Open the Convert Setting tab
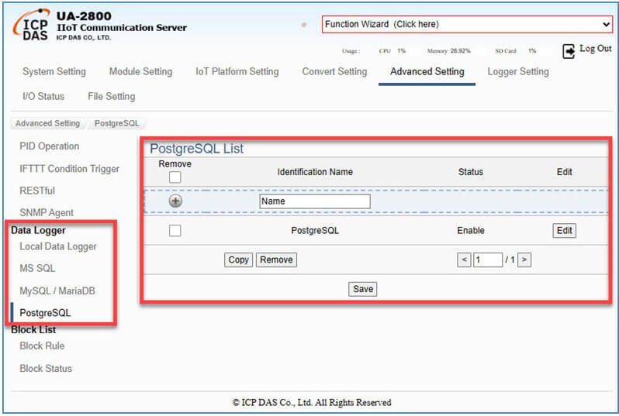619x416 pixels. (334, 72)
